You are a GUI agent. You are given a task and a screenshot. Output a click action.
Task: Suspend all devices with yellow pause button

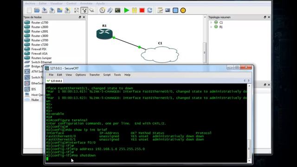[x=135, y=10]
